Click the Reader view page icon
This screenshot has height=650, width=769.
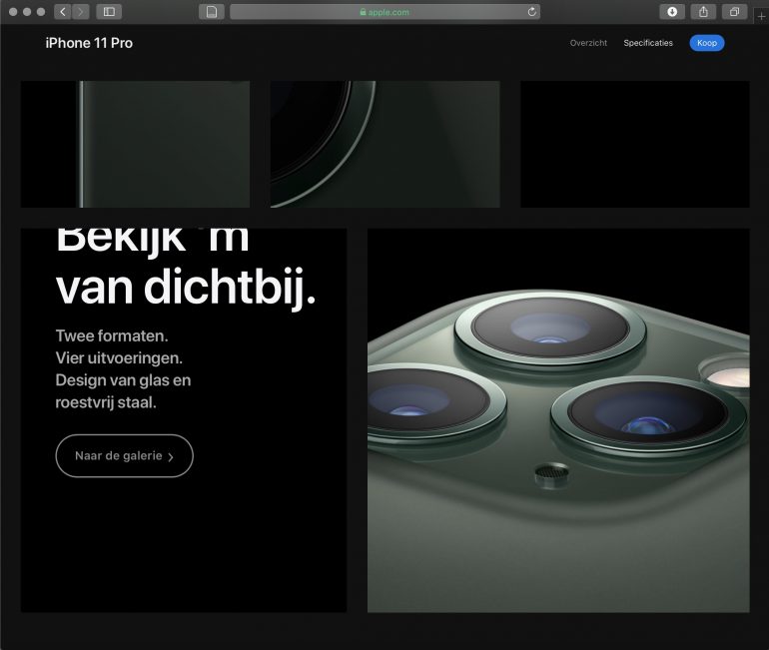tap(212, 12)
